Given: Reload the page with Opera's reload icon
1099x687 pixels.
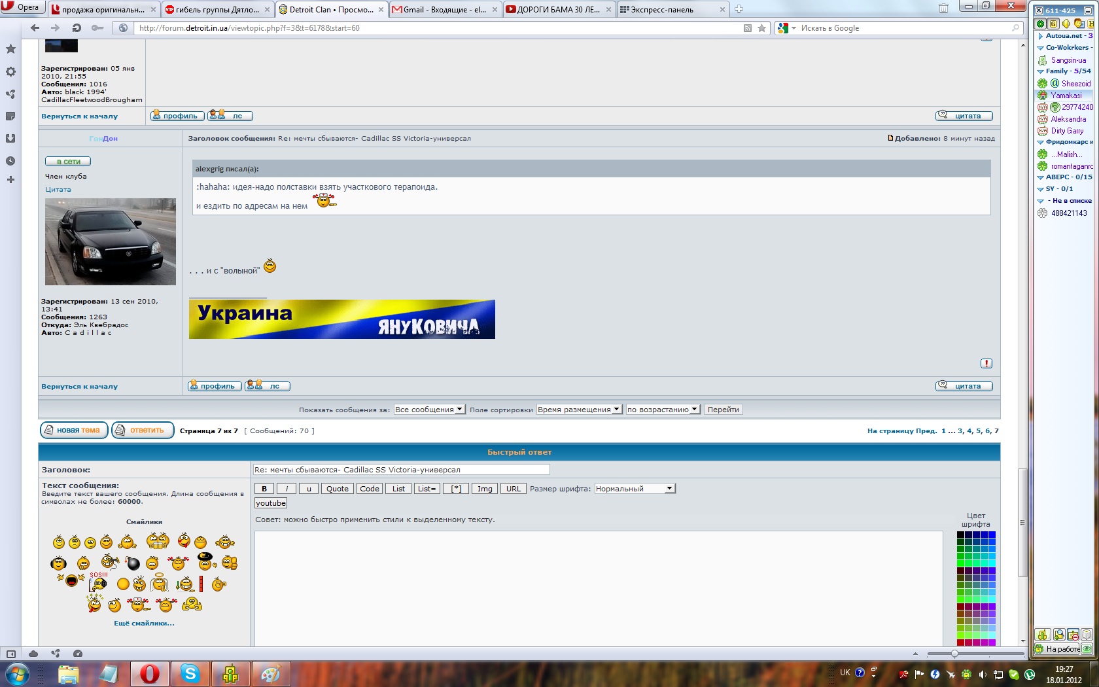Looking at the screenshot, I should [77, 28].
